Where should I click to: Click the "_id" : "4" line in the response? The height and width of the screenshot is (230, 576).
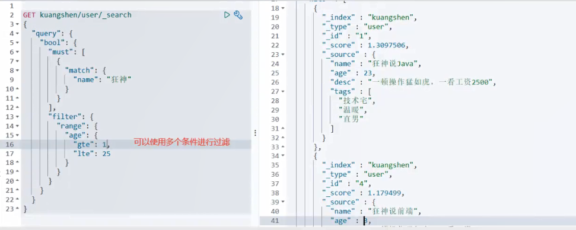347,183
